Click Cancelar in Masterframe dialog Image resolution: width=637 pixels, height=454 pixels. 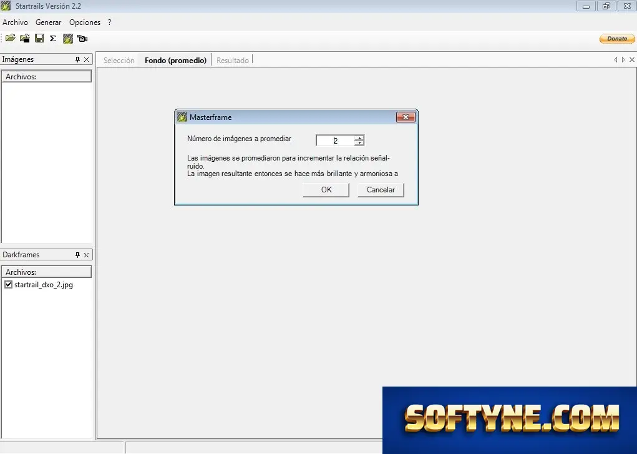pyautogui.click(x=381, y=190)
